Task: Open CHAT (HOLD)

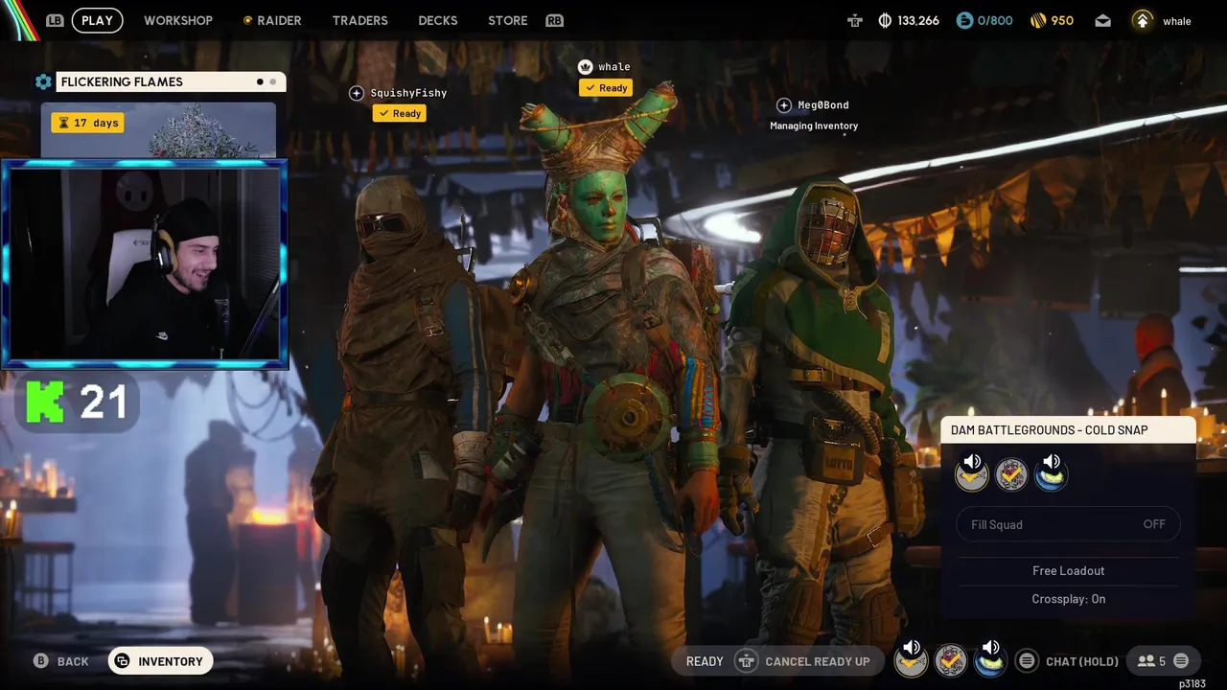Action: (1082, 661)
